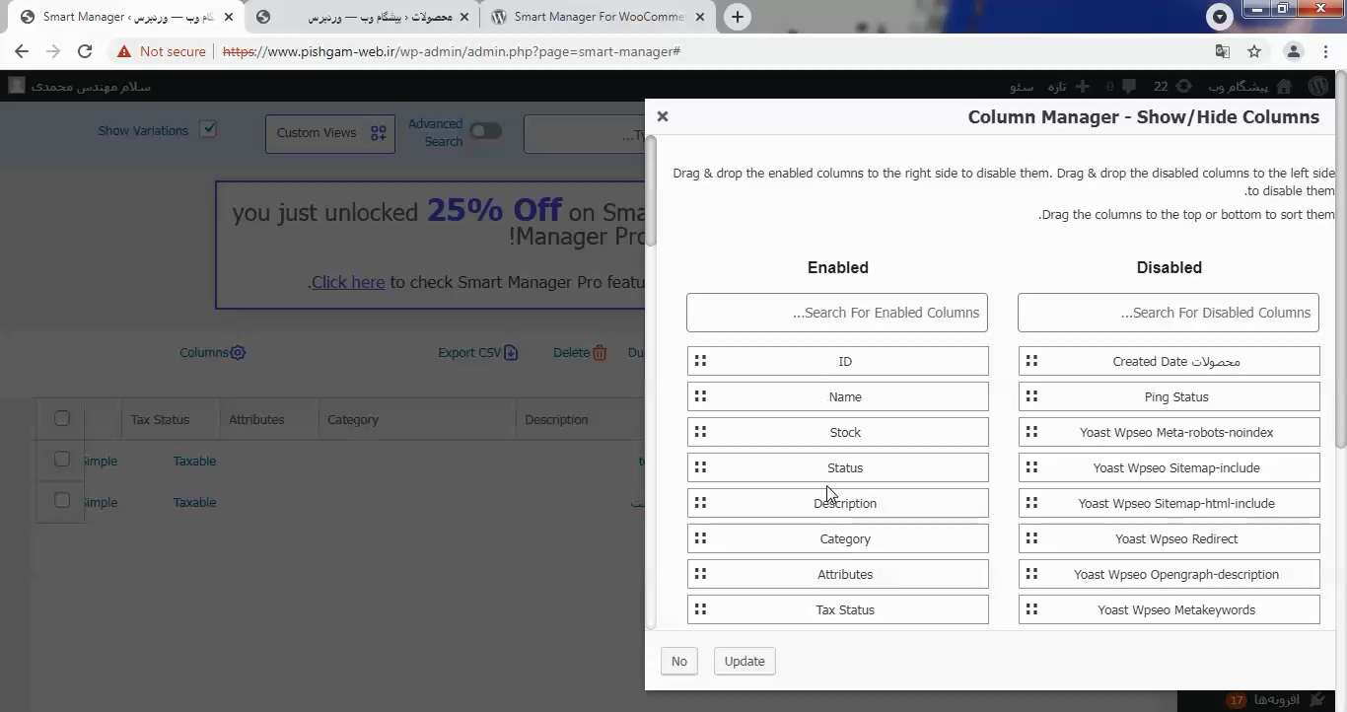
Task: Close the محصولات browser tab
Action: tap(464, 17)
